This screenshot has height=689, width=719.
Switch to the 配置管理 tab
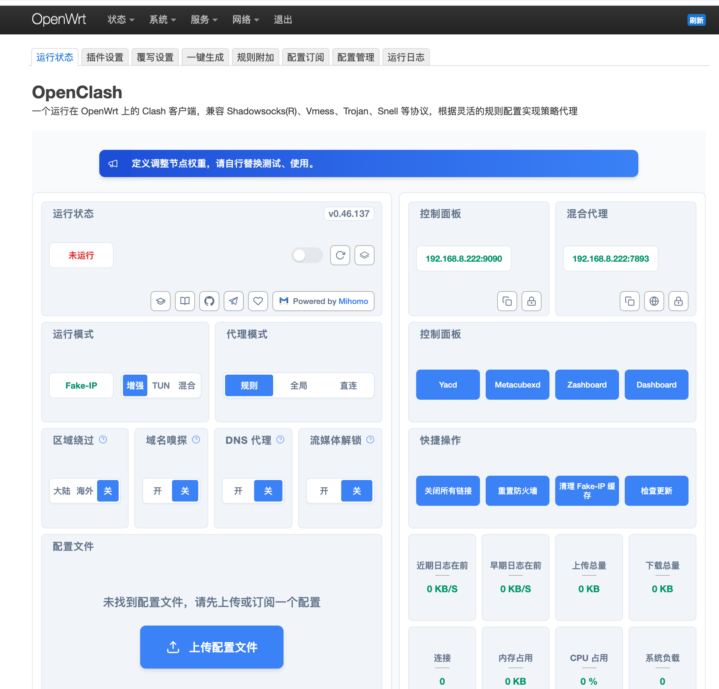[x=356, y=57]
